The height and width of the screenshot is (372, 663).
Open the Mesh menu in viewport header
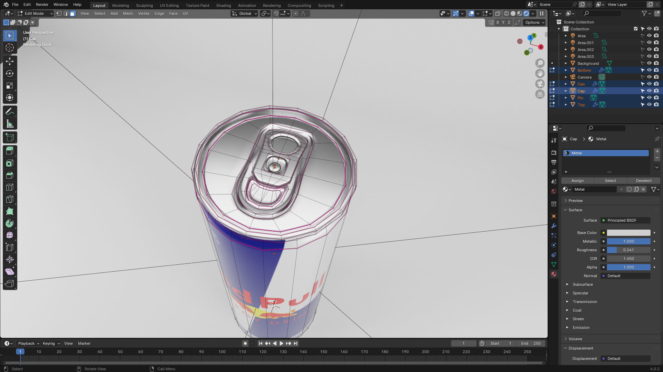coord(128,13)
